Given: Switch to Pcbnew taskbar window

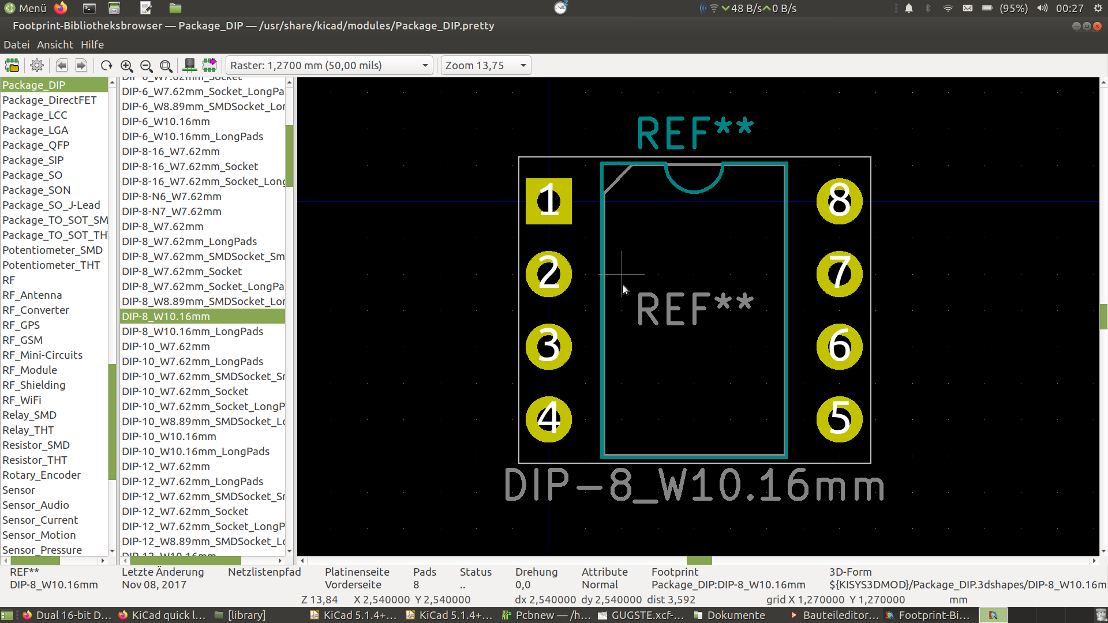Looking at the screenshot, I should click(x=545, y=615).
